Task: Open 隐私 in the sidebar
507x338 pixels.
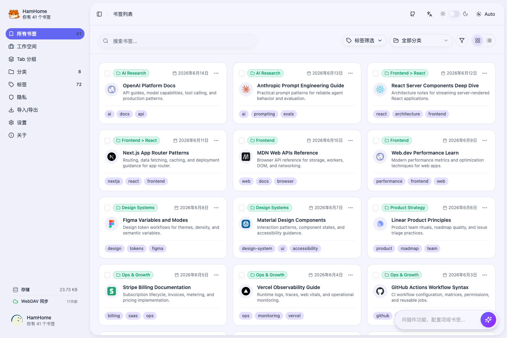Action: pyautogui.click(x=45, y=97)
